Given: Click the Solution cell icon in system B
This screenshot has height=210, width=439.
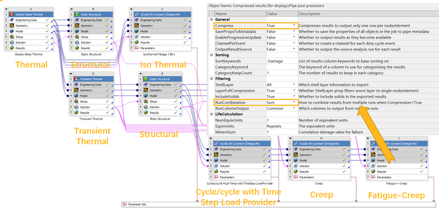Looking at the screenshot, I should [x=77, y=43].
